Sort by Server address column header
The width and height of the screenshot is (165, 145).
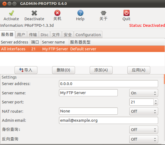point(15,42)
